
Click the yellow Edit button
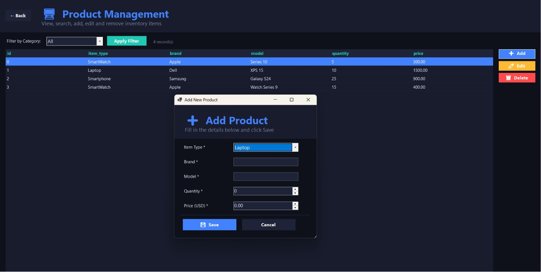[x=517, y=66]
